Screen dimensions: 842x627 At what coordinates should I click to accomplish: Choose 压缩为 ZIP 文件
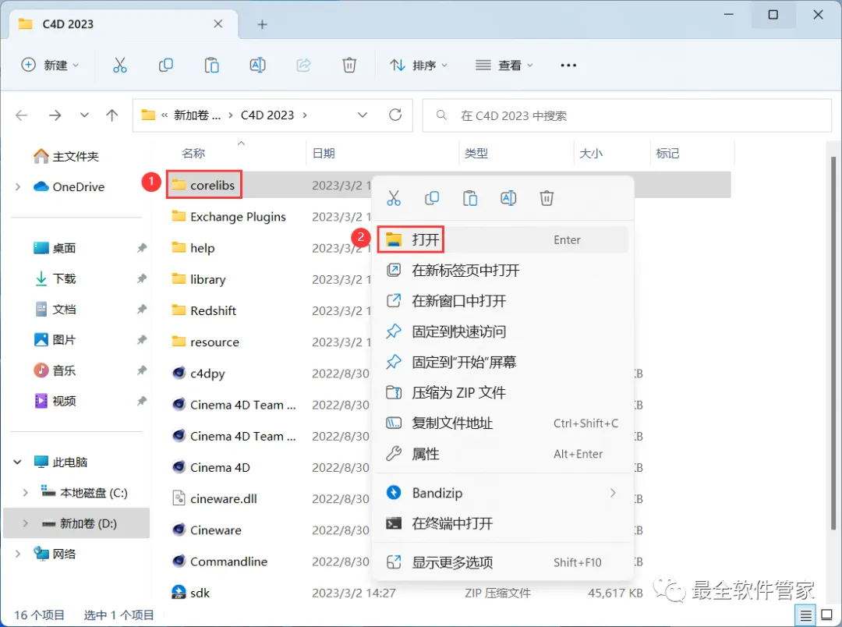point(503,393)
